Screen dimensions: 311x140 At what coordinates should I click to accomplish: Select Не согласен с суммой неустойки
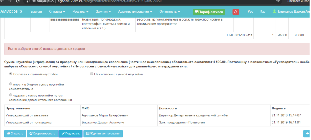tap(91, 74)
